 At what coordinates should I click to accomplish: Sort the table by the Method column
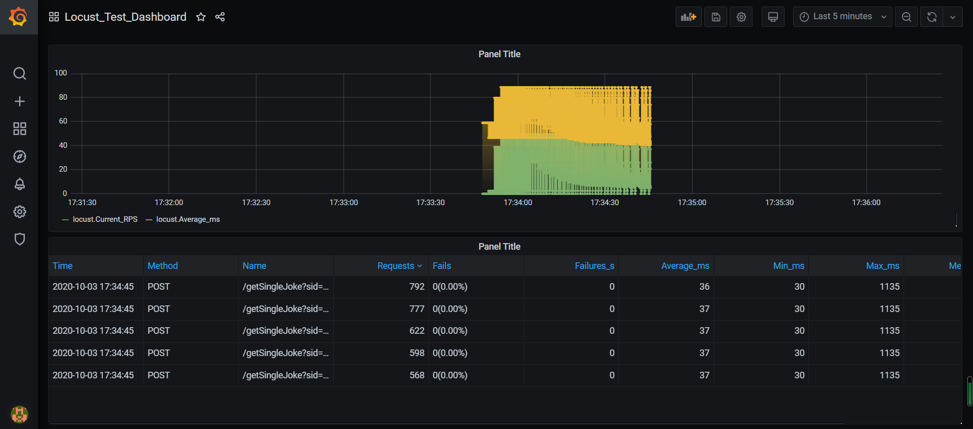click(162, 266)
